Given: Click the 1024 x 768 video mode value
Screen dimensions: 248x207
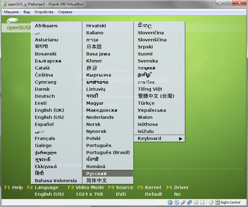Looking at the screenshot, I should [x=89, y=194].
